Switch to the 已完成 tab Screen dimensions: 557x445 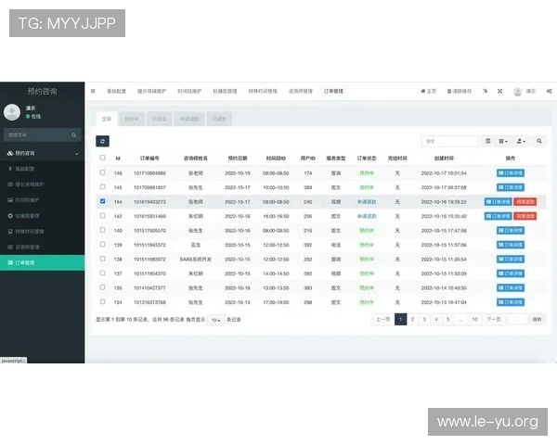pyautogui.click(x=161, y=119)
